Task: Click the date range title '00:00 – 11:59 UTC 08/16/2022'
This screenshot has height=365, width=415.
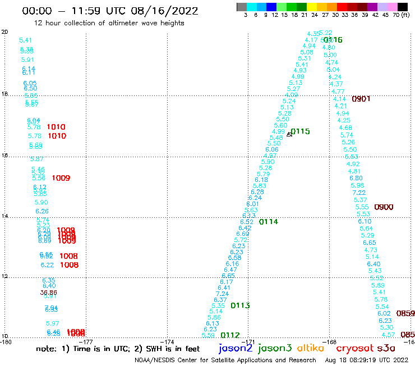Action: (110, 11)
